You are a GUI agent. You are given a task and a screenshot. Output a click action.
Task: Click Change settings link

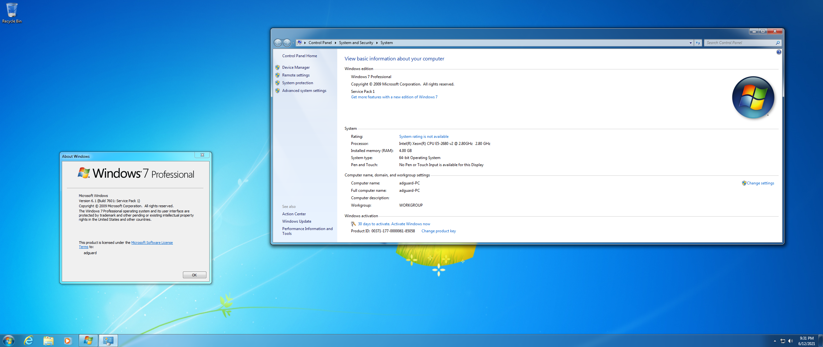click(x=760, y=183)
